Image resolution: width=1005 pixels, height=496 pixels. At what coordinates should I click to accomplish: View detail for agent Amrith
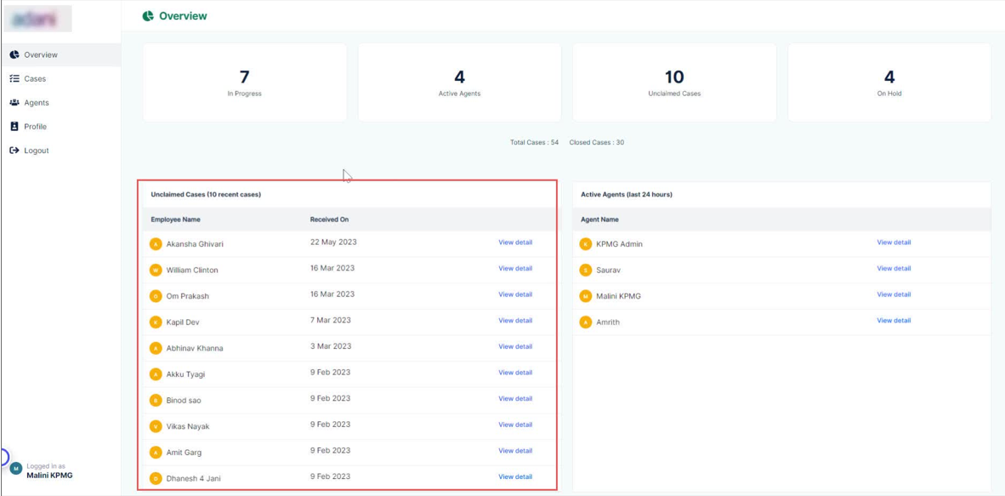point(894,320)
